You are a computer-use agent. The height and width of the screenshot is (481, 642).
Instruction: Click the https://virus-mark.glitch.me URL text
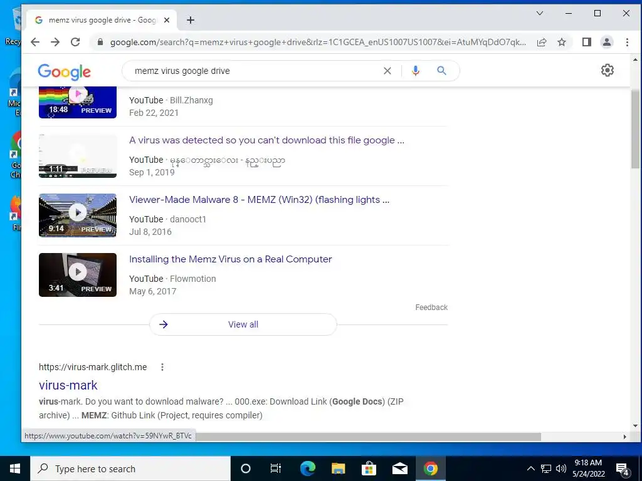point(93,367)
